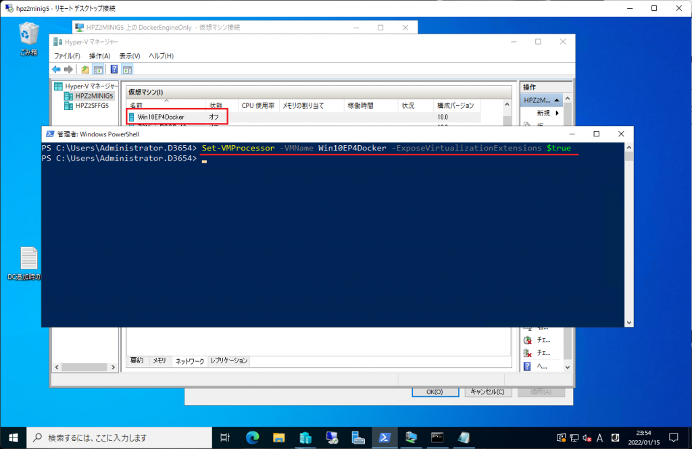Screen dimensions: 692x449
Task: Toggle the console tree pane icon
Action: tap(98, 70)
